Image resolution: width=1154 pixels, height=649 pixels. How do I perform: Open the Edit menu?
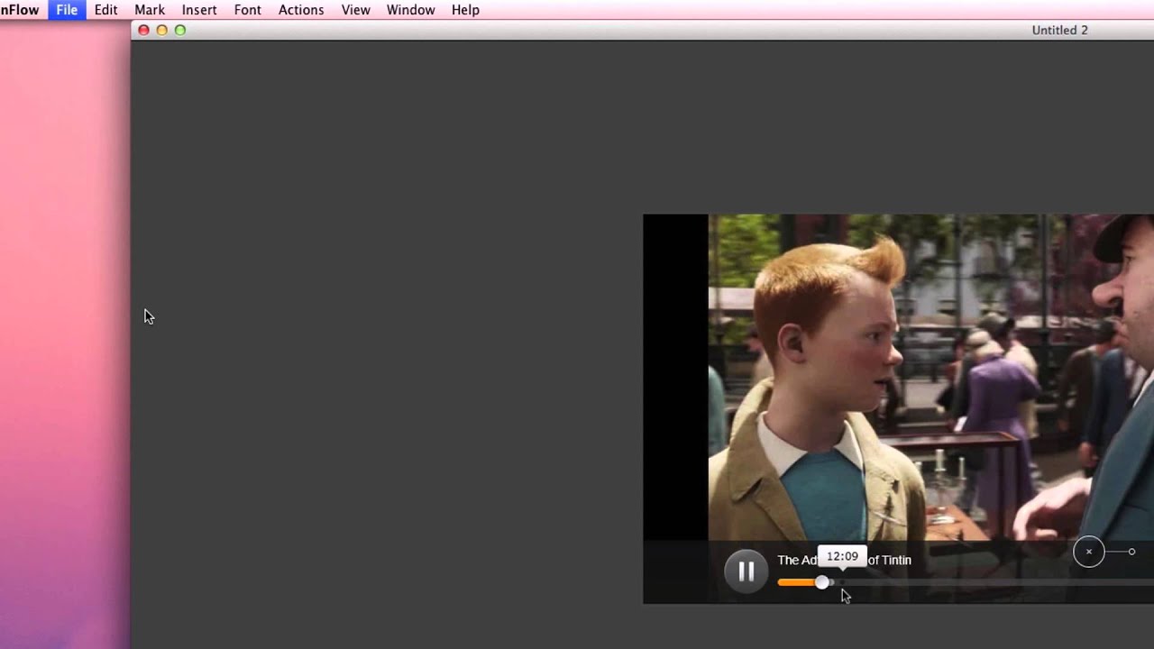click(x=105, y=10)
